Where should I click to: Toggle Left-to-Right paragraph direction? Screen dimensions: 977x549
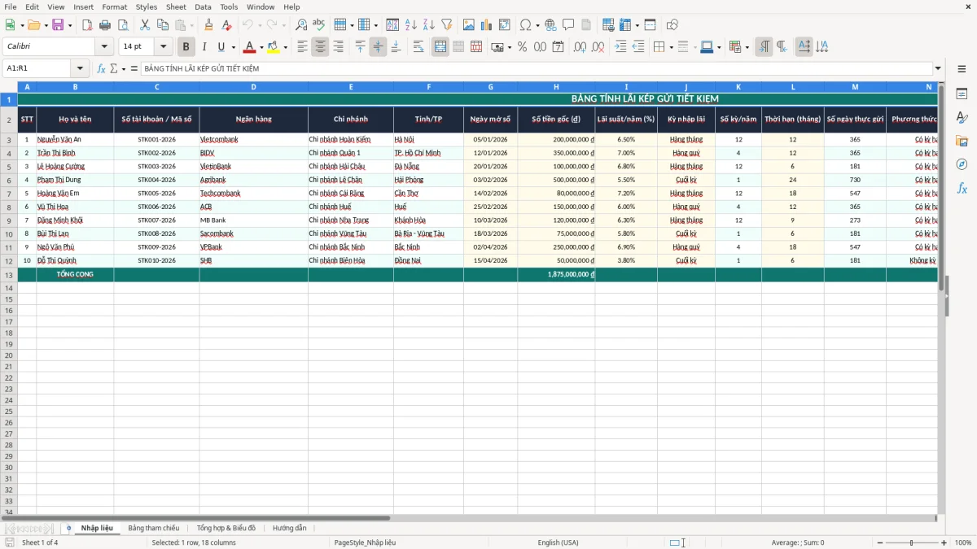tap(764, 47)
